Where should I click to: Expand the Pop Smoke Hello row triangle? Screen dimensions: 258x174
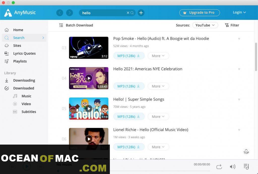tap(239, 39)
